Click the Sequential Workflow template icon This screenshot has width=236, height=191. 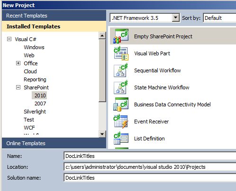pyautogui.click(x=121, y=70)
